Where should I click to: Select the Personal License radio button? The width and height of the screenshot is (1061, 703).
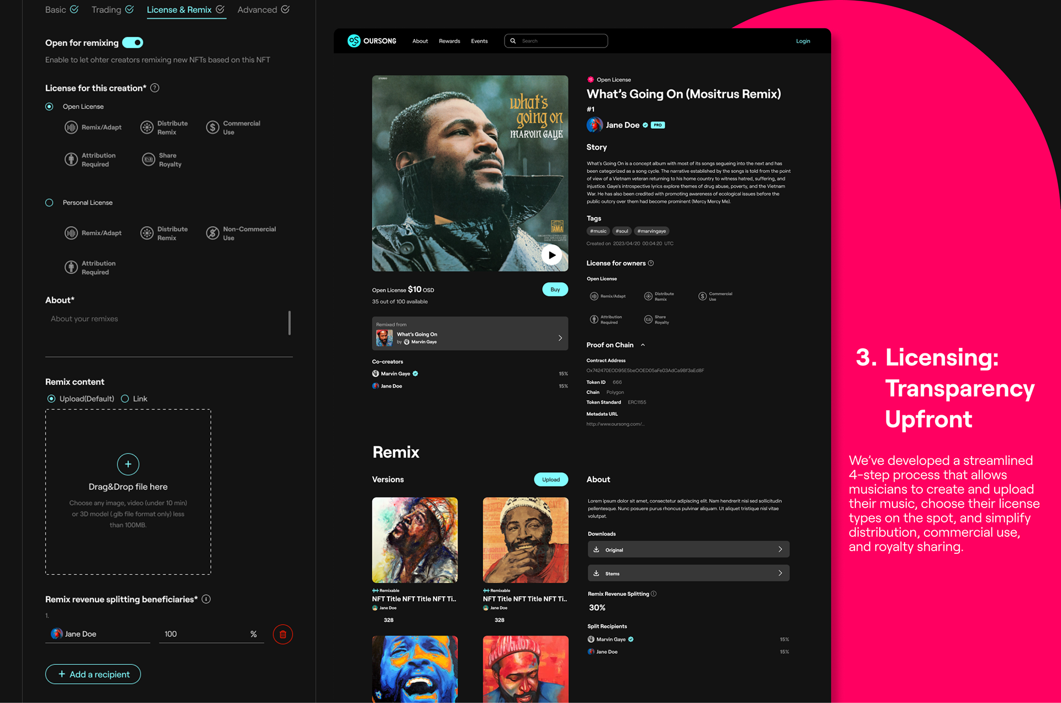tap(49, 203)
